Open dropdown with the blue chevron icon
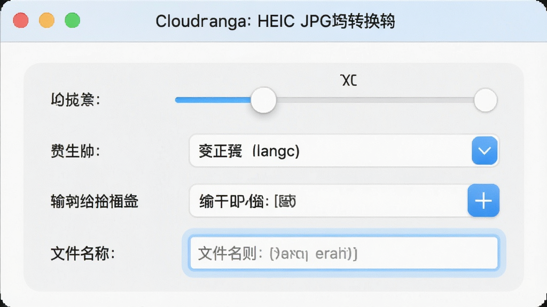547x307 pixels. point(485,151)
